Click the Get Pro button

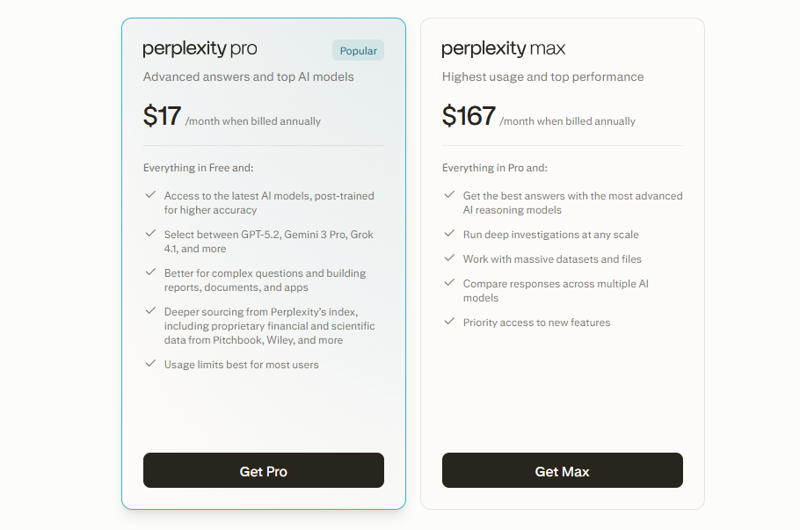point(263,471)
